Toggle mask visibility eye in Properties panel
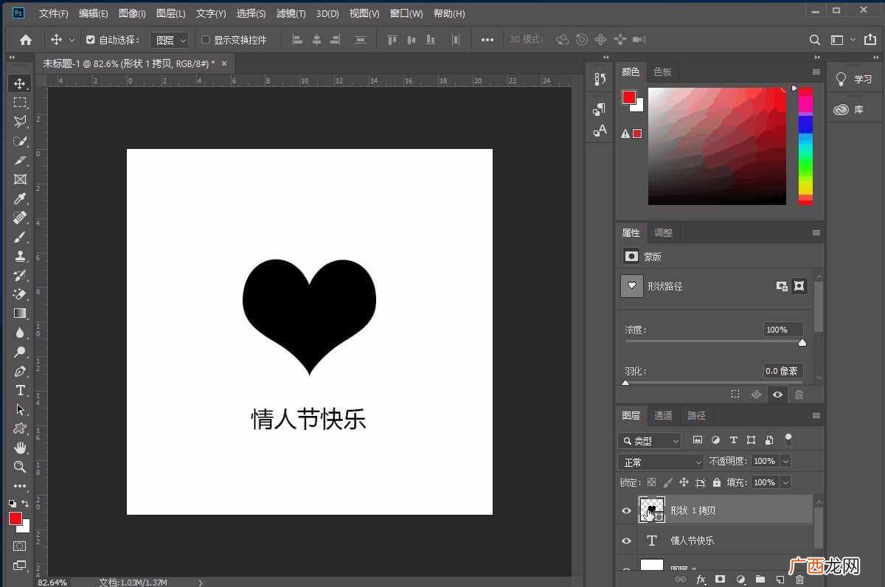 (777, 395)
